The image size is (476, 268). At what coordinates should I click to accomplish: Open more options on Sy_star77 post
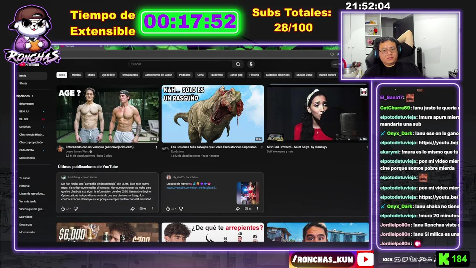[257, 209]
